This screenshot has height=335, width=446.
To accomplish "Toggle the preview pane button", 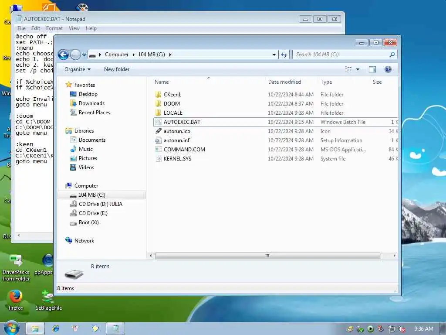I will pos(372,69).
